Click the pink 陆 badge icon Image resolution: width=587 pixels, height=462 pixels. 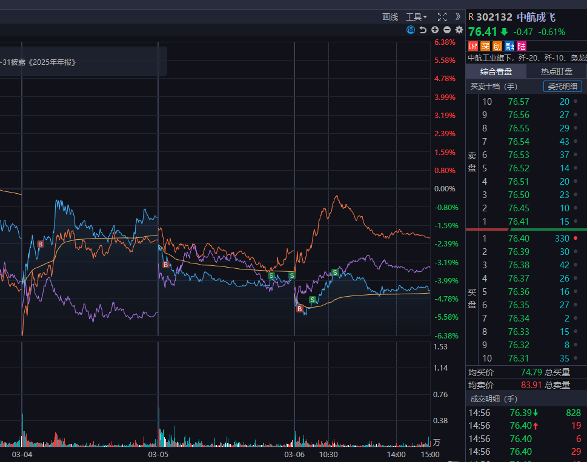tap(521, 46)
